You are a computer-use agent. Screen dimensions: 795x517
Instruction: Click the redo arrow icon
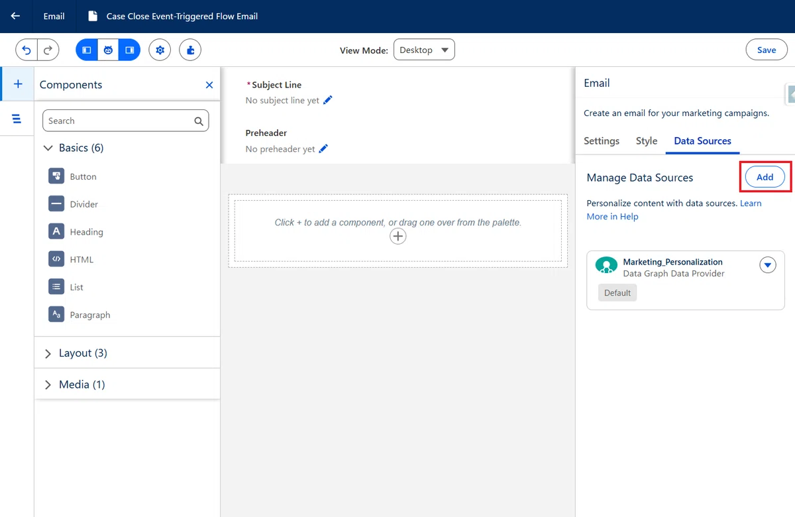pyautogui.click(x=48, y=50)
